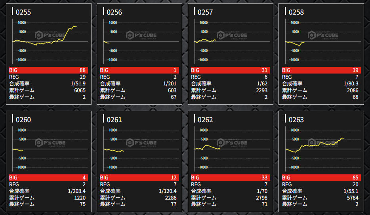Select the 累計ゲーム value 2286
The height and width of the screenshot is (215, 370).
(168, 198)
